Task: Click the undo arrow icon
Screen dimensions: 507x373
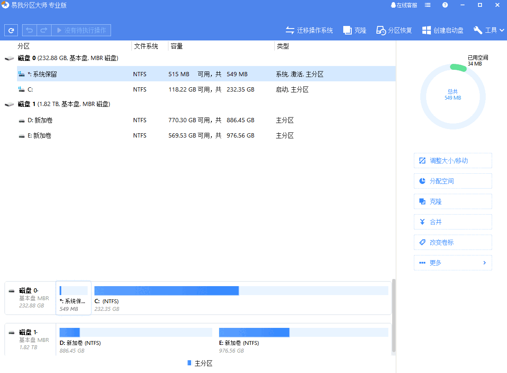Action: pos(29,30)
